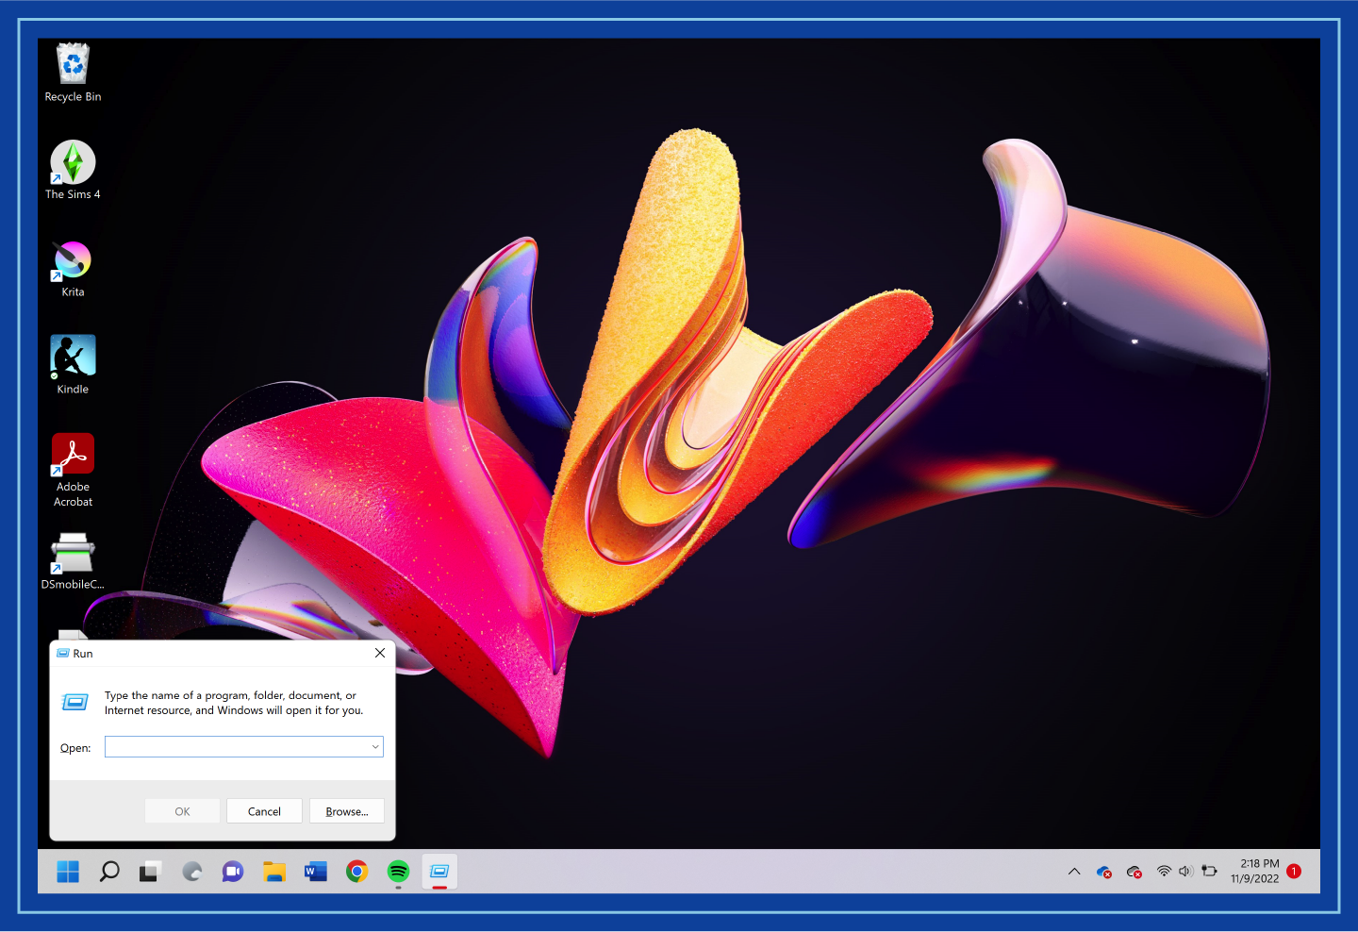This screenshot has width=1358, height=932.
Task: Cancel the Run dialog
Action: click(x=264, y=810)
